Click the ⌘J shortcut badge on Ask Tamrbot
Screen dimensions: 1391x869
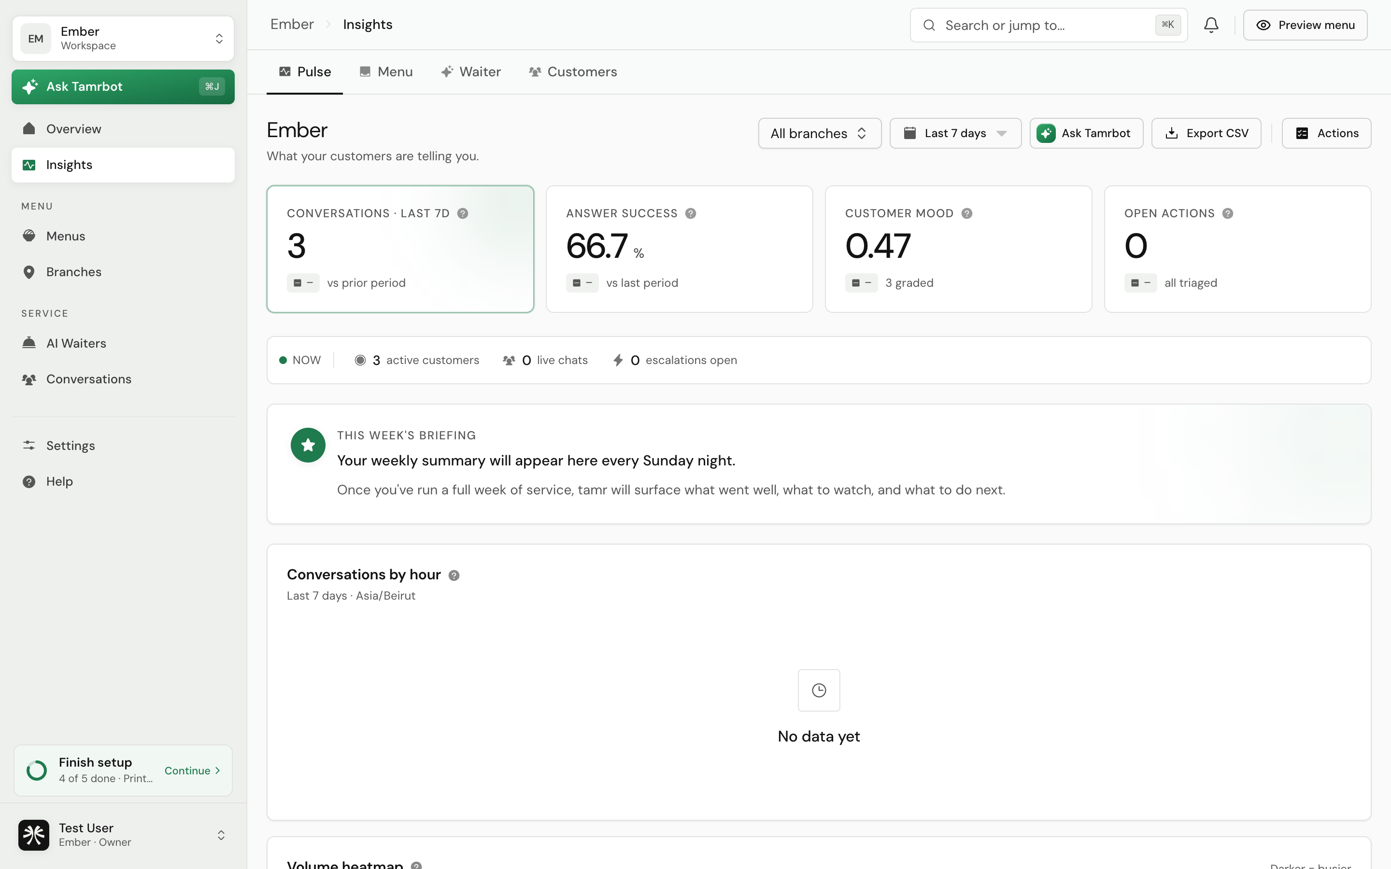pyautogui.click(x=212, y=86)
